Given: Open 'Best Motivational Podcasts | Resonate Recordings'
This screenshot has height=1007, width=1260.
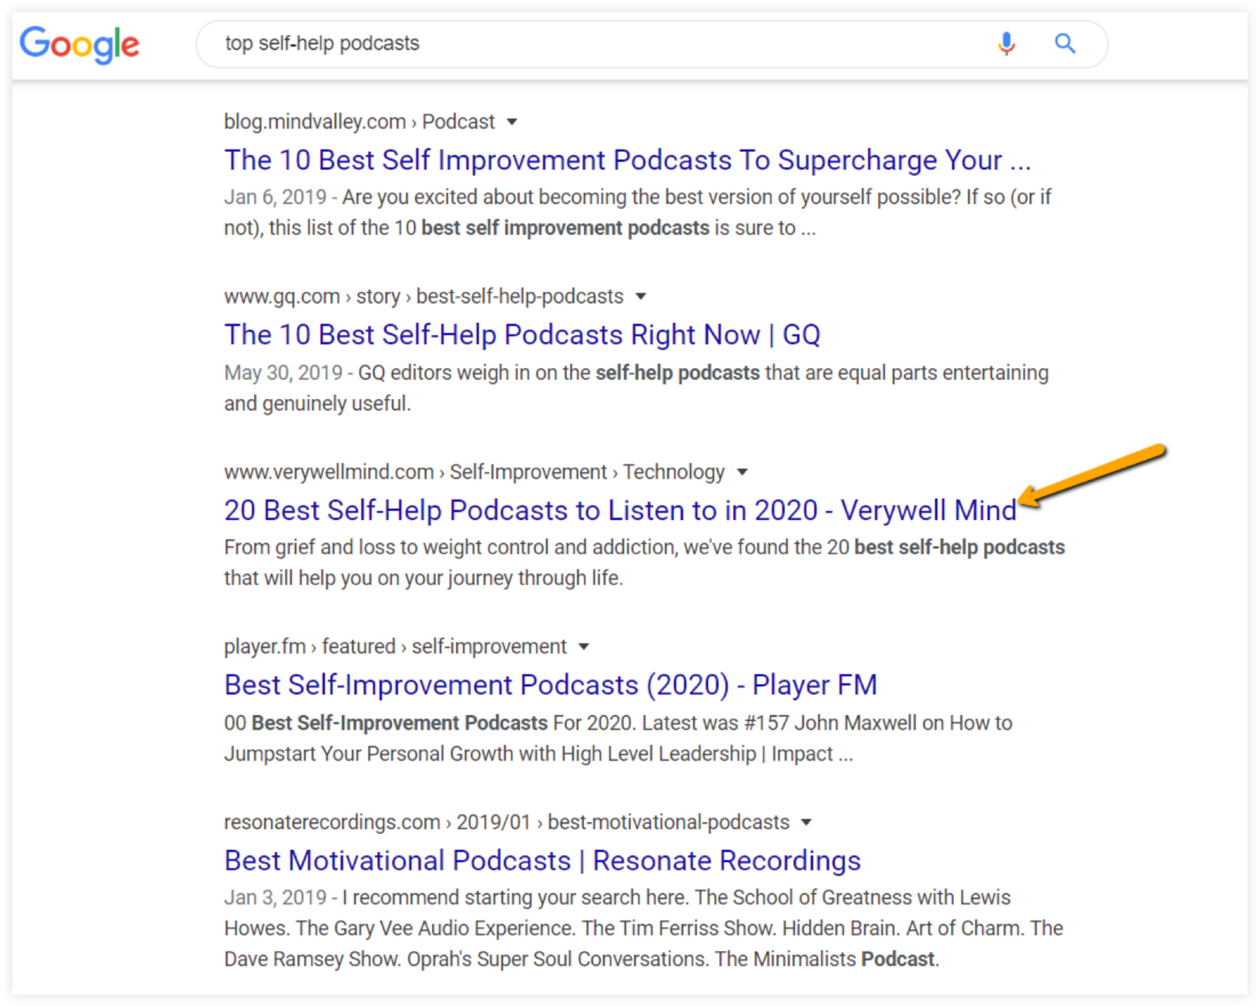Looking at the screenshot, I should pyautogui.click(x=542, y=860).
